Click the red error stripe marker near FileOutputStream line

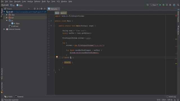pyautogui.click(x=176, y=47)
